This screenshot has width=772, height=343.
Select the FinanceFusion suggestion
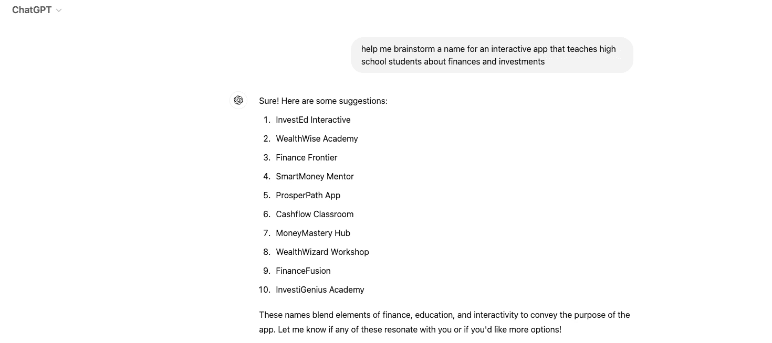click(303, 271)
